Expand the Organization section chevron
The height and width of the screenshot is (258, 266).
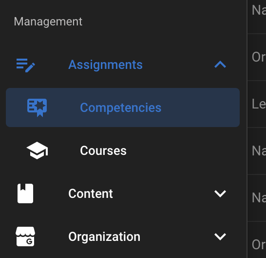coord(220,236)
